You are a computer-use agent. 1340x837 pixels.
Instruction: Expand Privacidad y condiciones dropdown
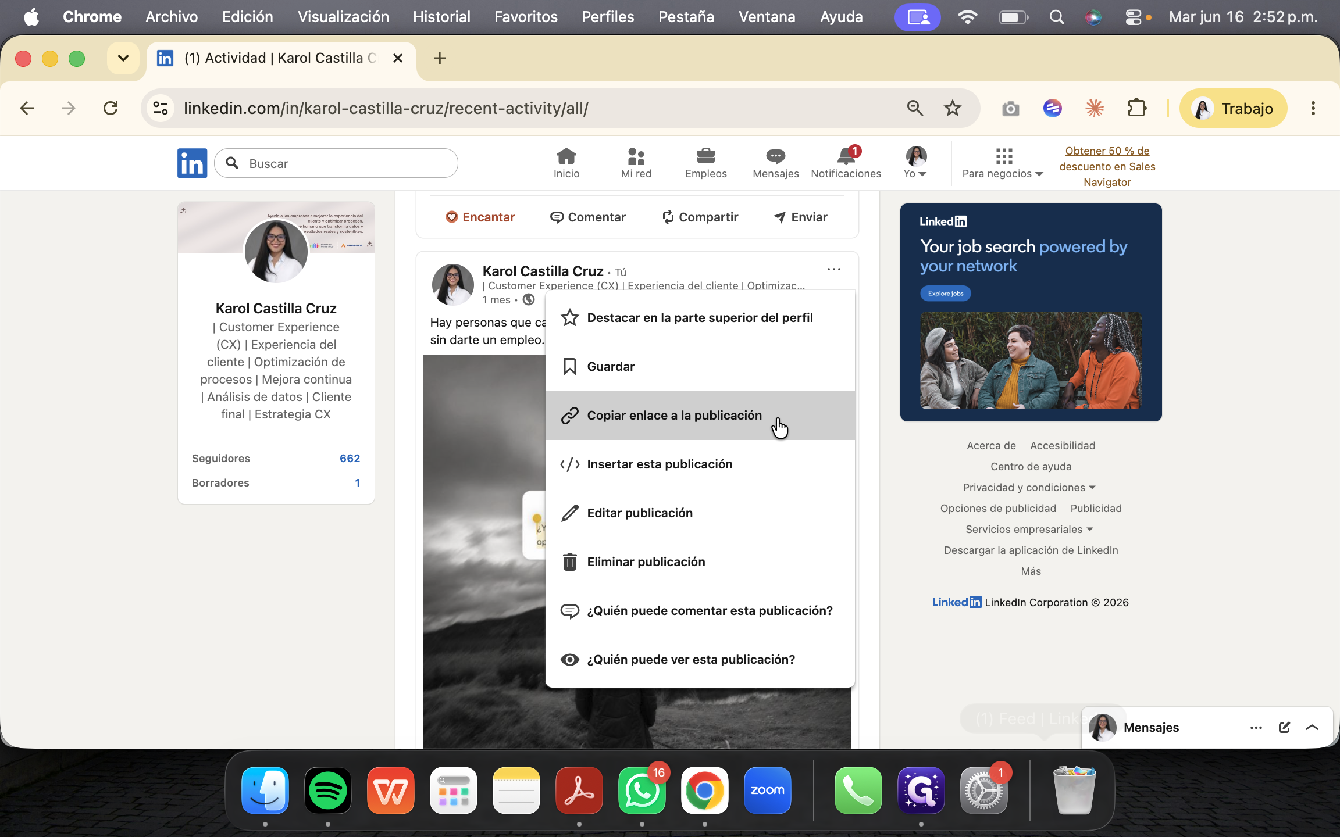tap(1029, 487)
